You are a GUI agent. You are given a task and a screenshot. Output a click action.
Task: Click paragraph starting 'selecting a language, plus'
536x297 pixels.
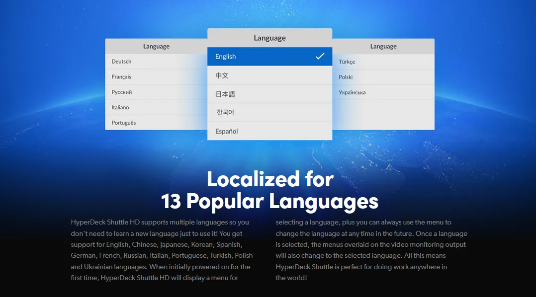371,250
